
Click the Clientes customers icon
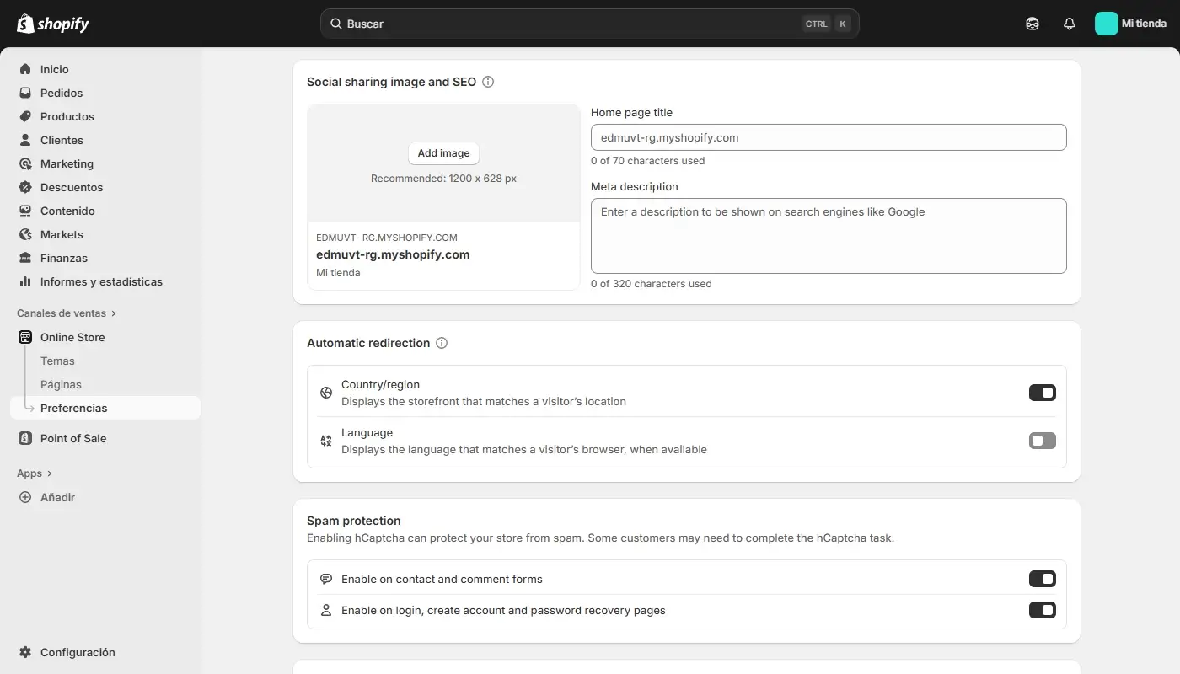(26, 140)
